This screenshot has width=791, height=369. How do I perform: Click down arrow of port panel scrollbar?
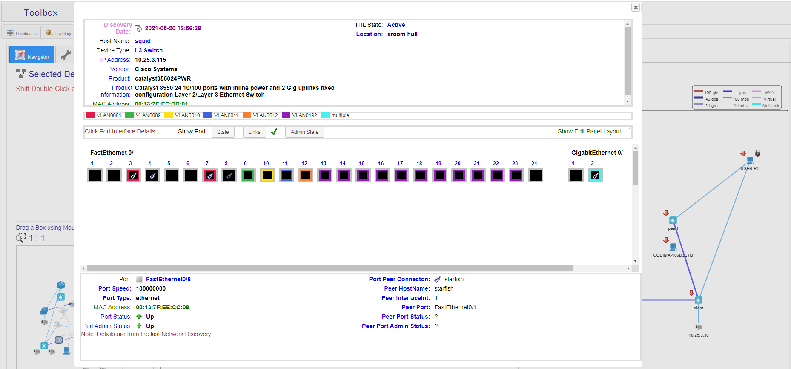coord(635,261)
